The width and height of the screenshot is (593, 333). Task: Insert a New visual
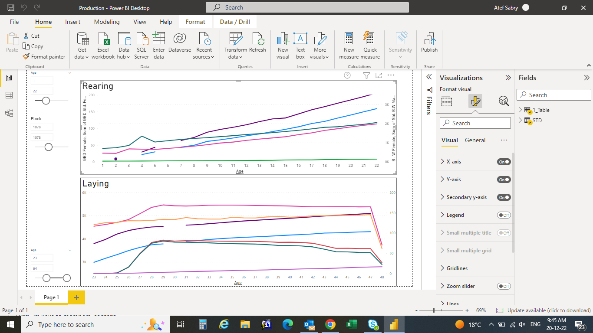[283, 45]
